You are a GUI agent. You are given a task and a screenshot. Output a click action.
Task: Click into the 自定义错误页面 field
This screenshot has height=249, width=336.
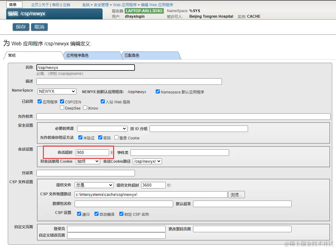pyautogui.click(x=116, y=236)
